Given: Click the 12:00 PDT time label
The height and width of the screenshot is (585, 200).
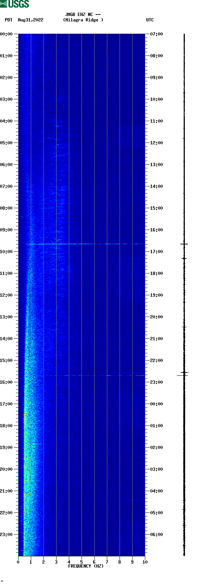Looking at the screenshot, I should 6,295.
